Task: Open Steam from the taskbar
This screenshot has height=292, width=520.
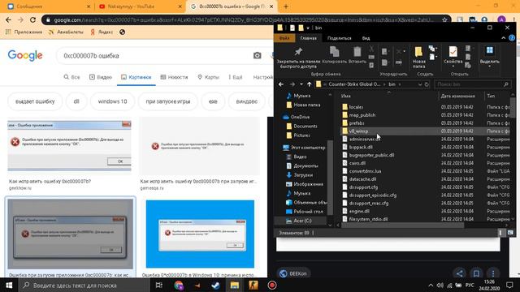Action: click(x=215, y=285)
